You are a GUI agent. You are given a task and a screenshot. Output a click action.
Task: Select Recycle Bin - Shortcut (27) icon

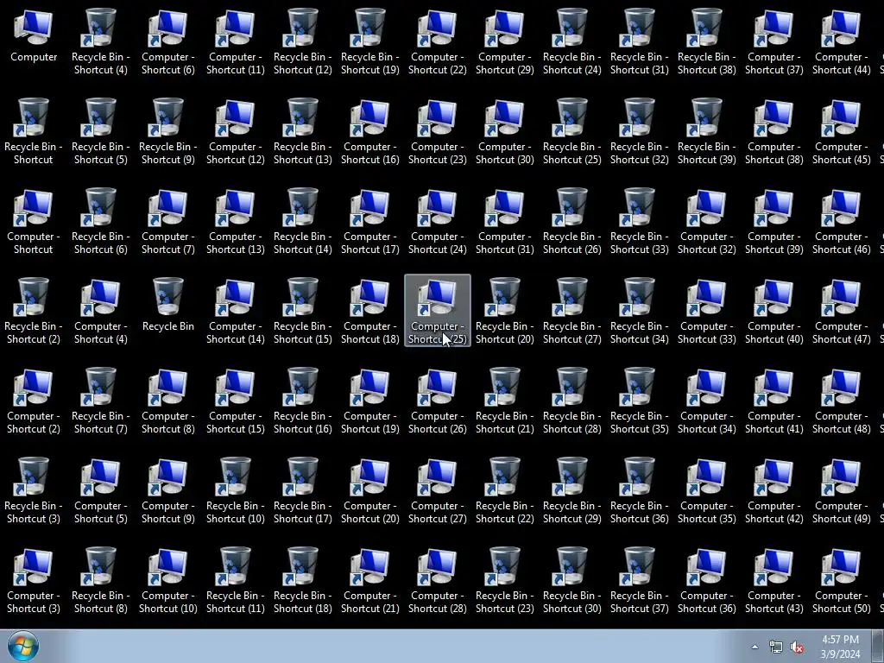click(571, 311)
